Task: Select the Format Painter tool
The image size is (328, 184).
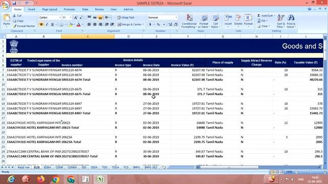Action: tap(24, 26)
